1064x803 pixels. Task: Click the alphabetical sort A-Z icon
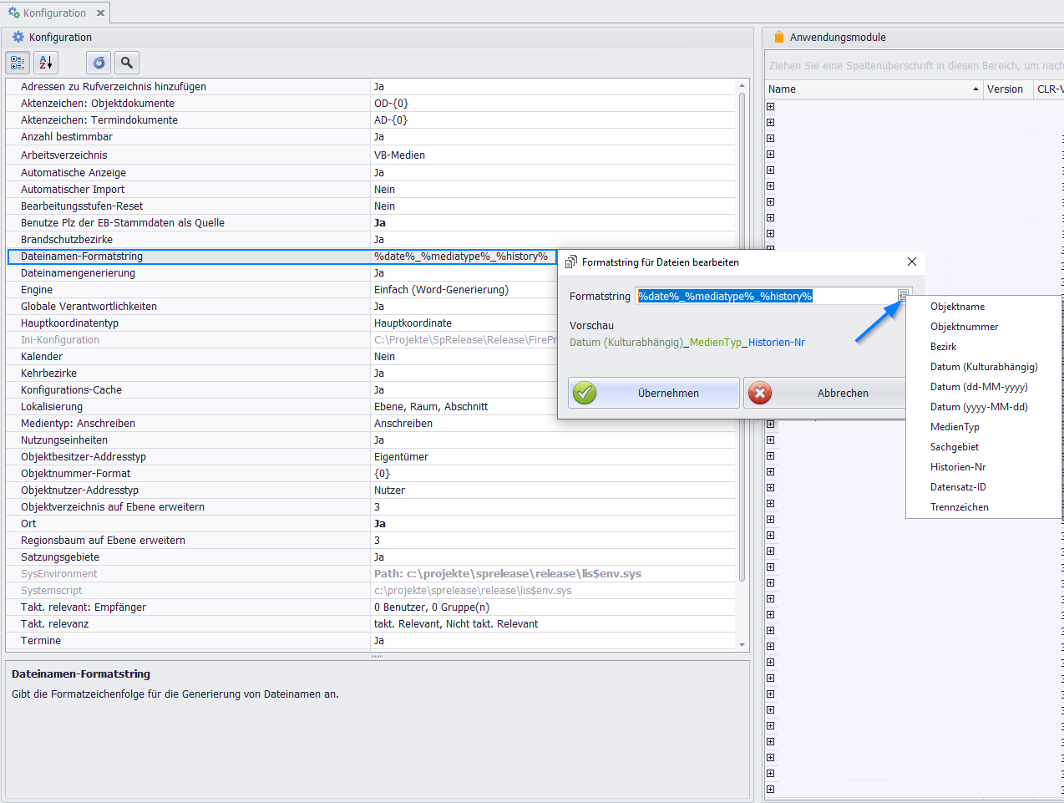[x=46, y=63]
